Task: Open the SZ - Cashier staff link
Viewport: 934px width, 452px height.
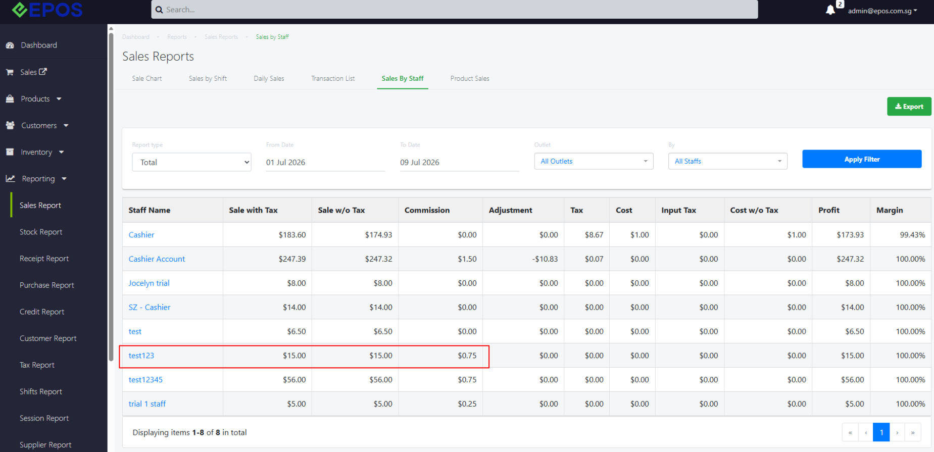Action: [150, 307]
